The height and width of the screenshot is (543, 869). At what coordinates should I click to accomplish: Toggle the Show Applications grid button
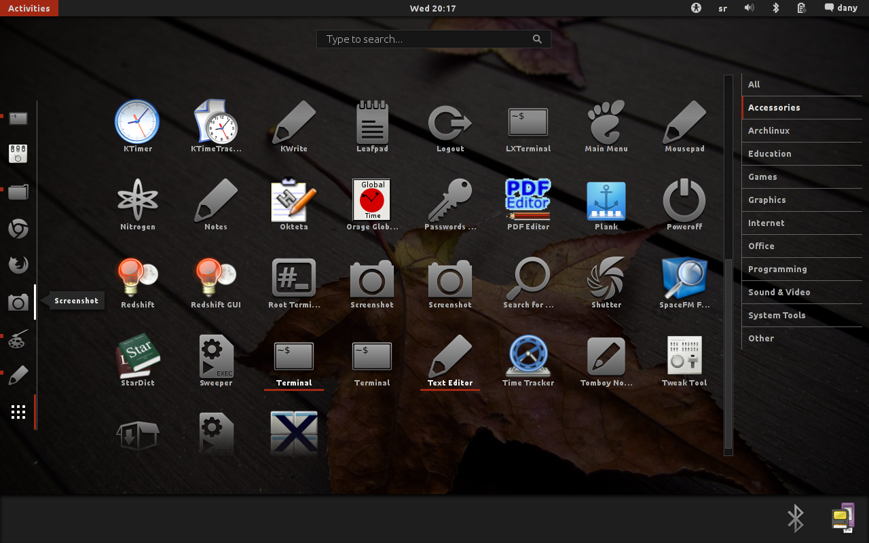pyautogui.click(x=18, y=412)
